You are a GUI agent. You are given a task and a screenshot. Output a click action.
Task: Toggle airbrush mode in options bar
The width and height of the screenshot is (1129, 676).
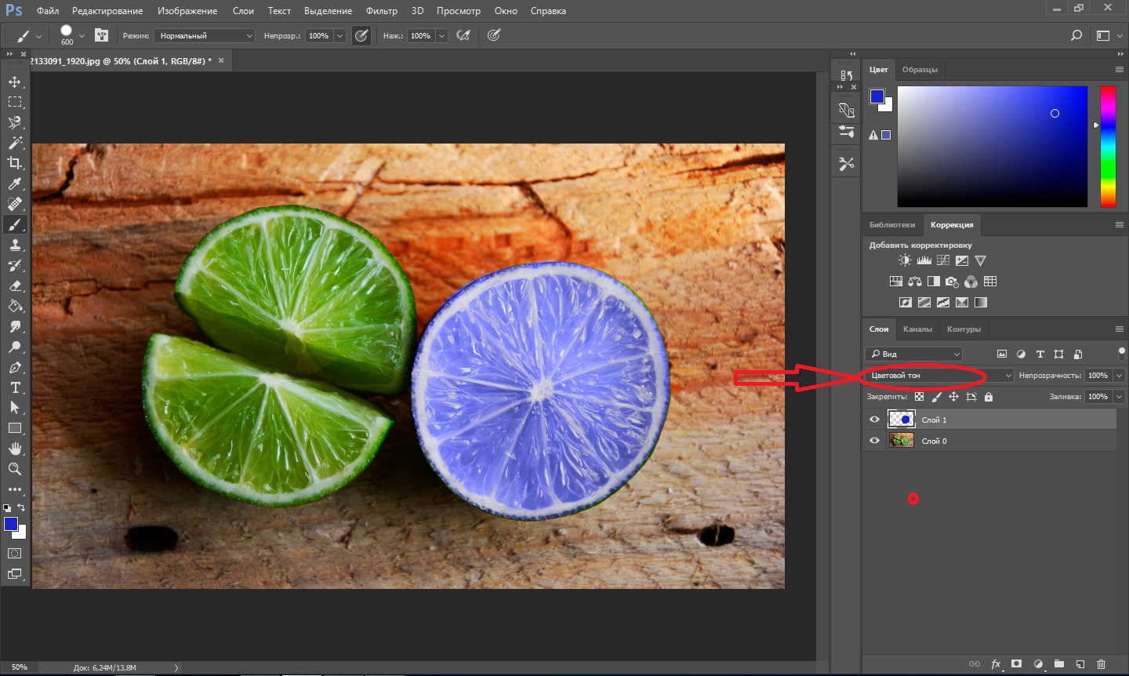[463, 35]
